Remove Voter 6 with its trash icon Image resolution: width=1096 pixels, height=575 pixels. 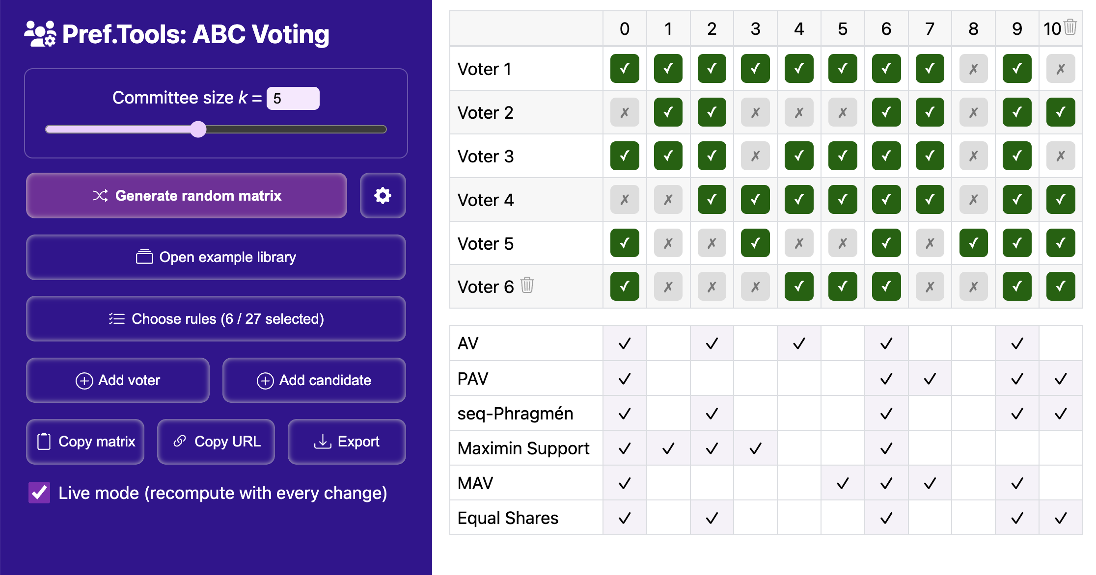pos(526,287)
